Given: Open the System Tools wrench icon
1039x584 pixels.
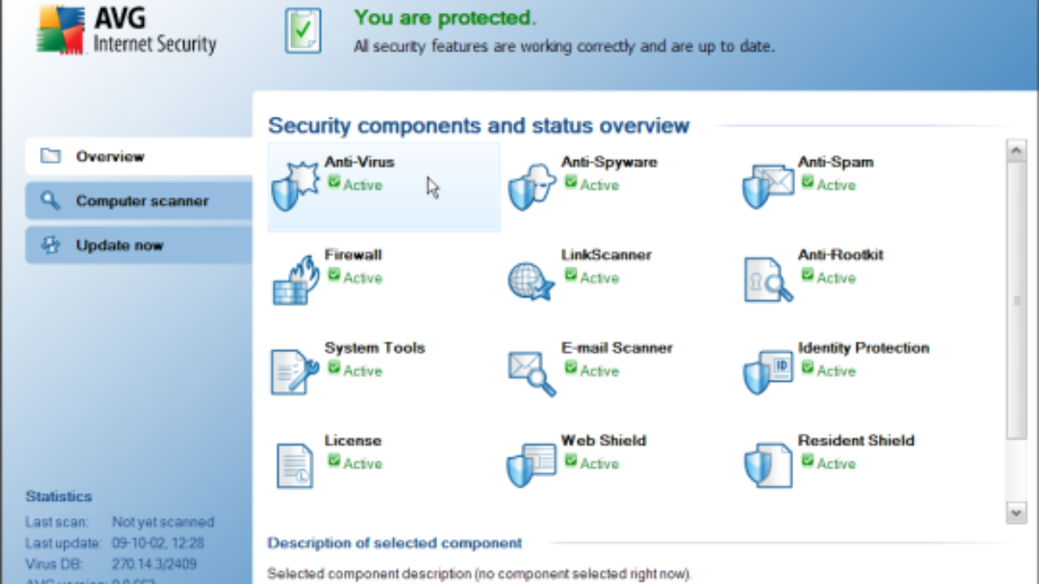Looking at the screenshot, I should (x=295, y=372).
